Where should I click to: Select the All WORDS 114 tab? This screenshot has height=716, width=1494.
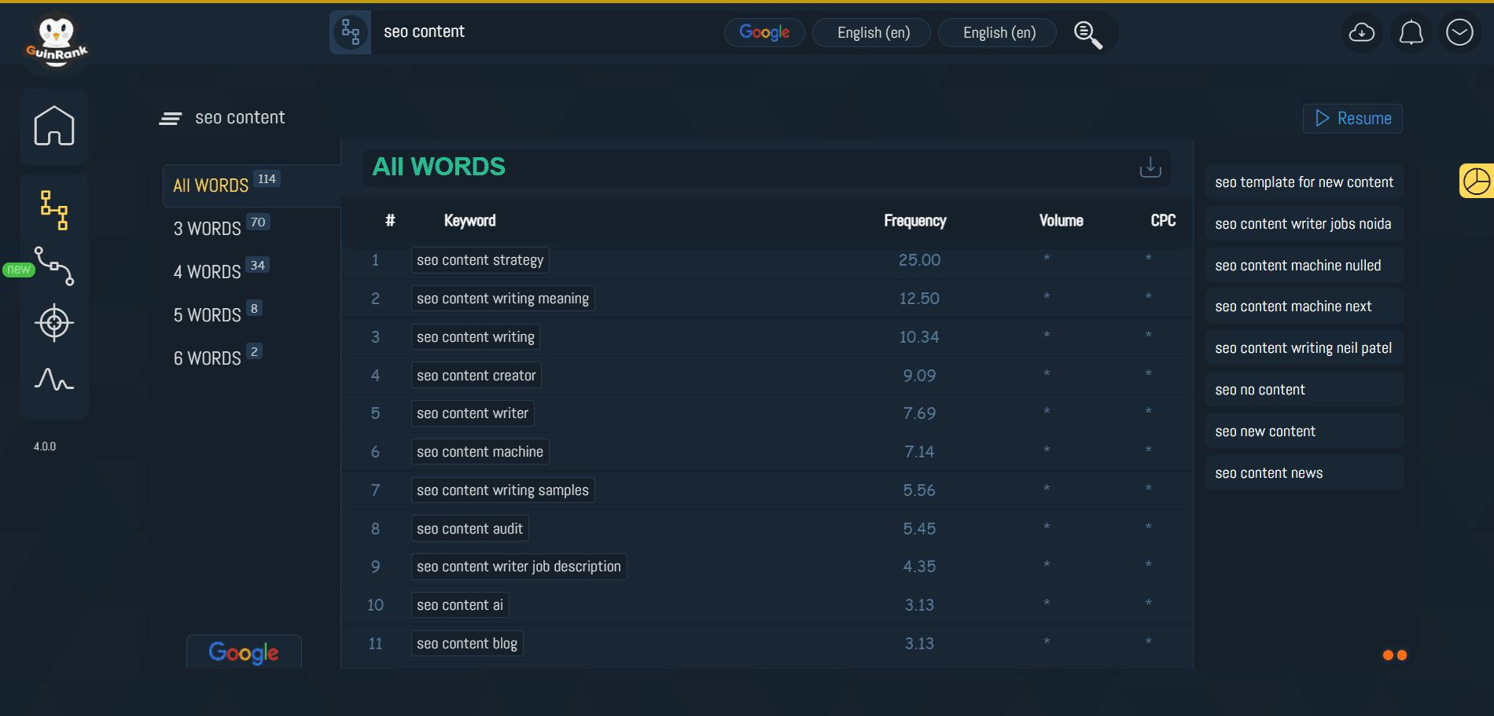click(252, 185)
